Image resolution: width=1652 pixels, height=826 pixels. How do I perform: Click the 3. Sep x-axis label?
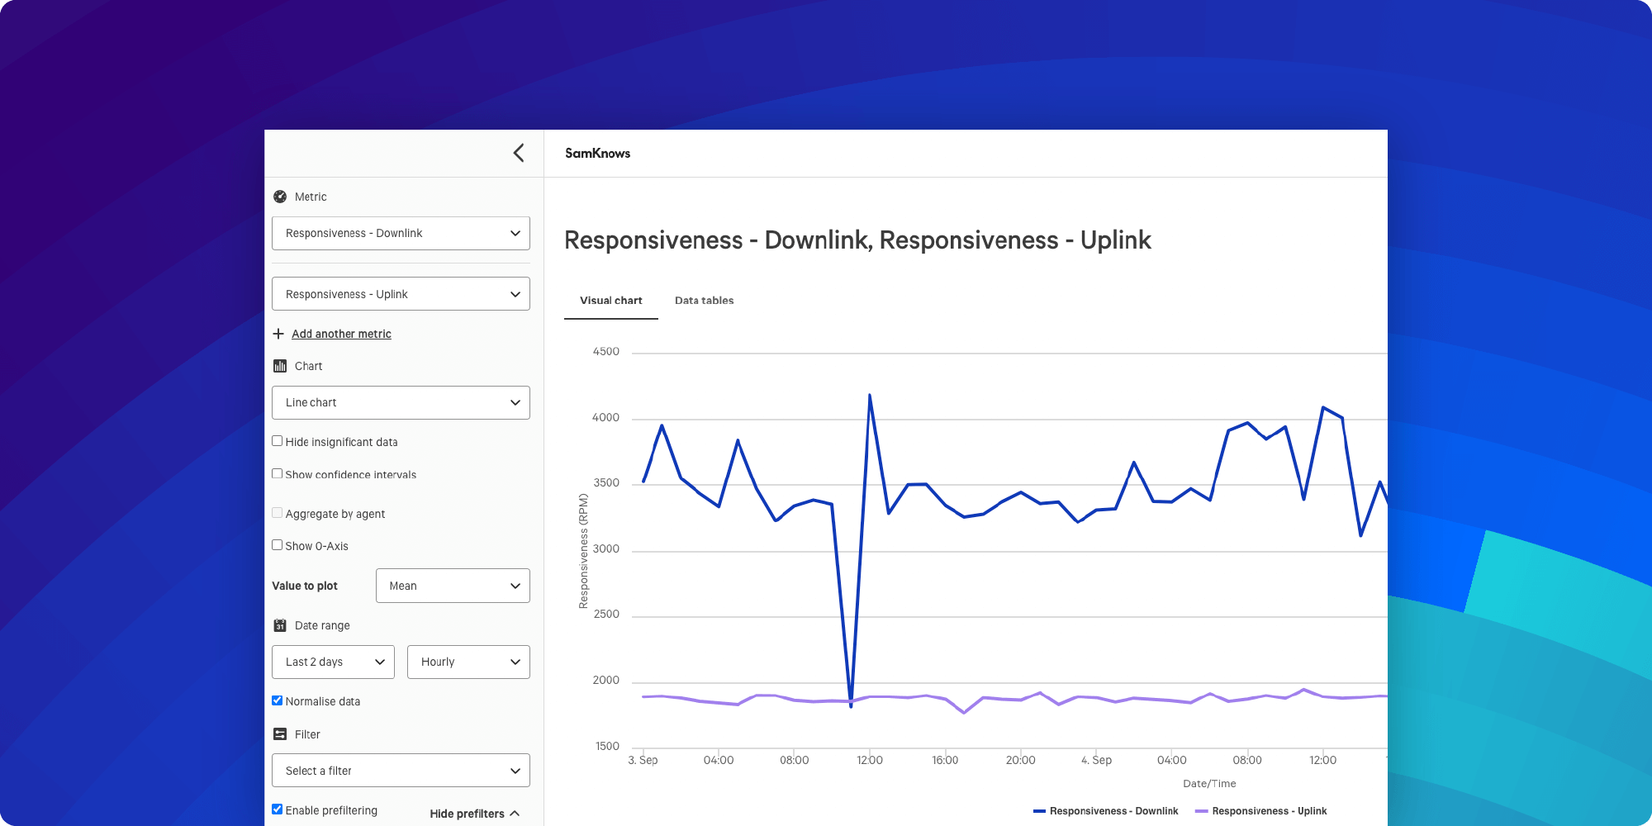(643, 760)
